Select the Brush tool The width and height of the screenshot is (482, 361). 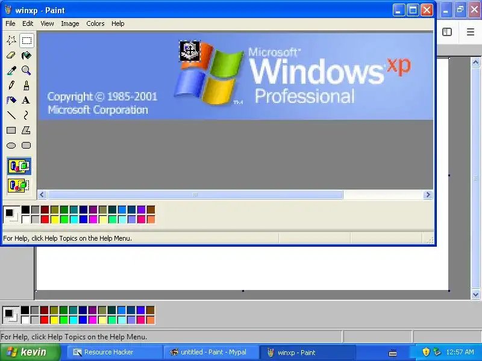27,85
